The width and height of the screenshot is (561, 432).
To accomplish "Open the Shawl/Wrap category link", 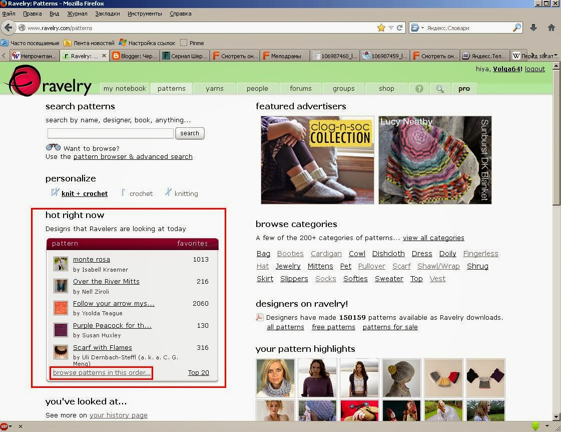I will pos(438,266).
